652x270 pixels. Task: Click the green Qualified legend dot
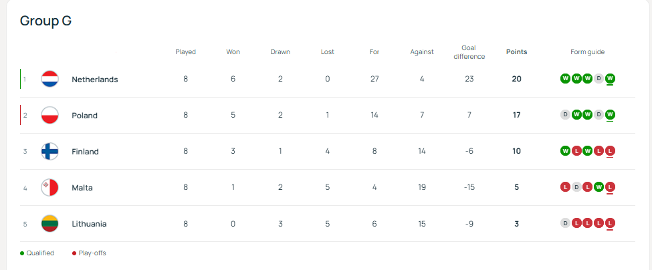coord(22,253)
